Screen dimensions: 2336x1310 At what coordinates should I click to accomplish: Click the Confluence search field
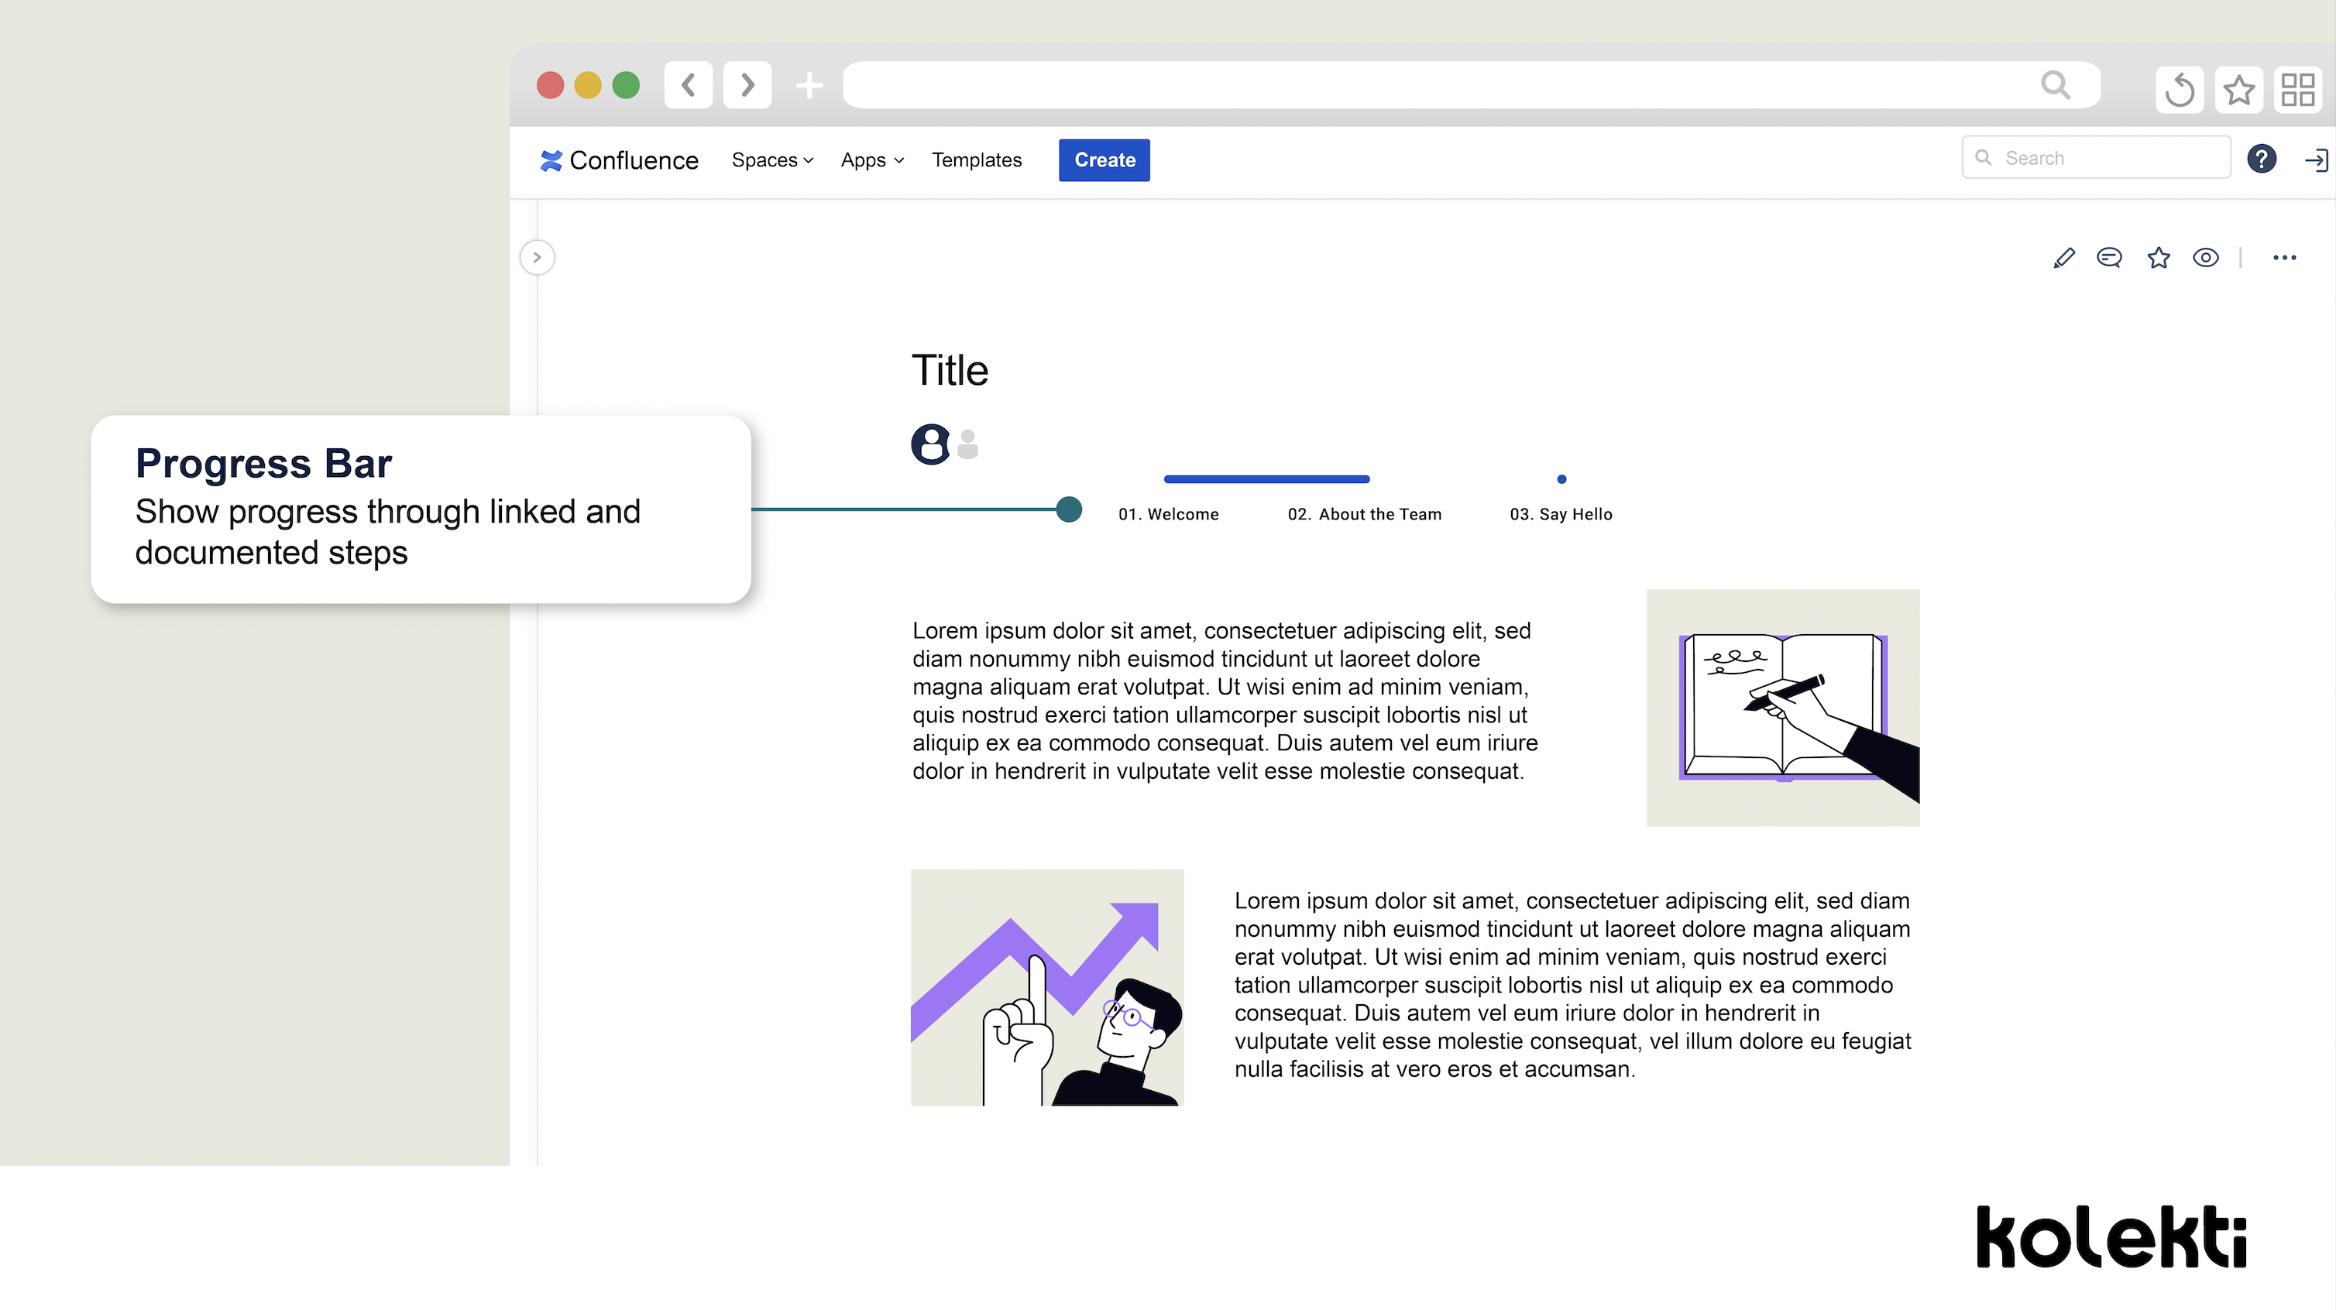click(x=2095, y=157)
